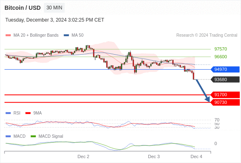
Task: Click the blue 94970 pivot price tag
Action: click(225, 69)
